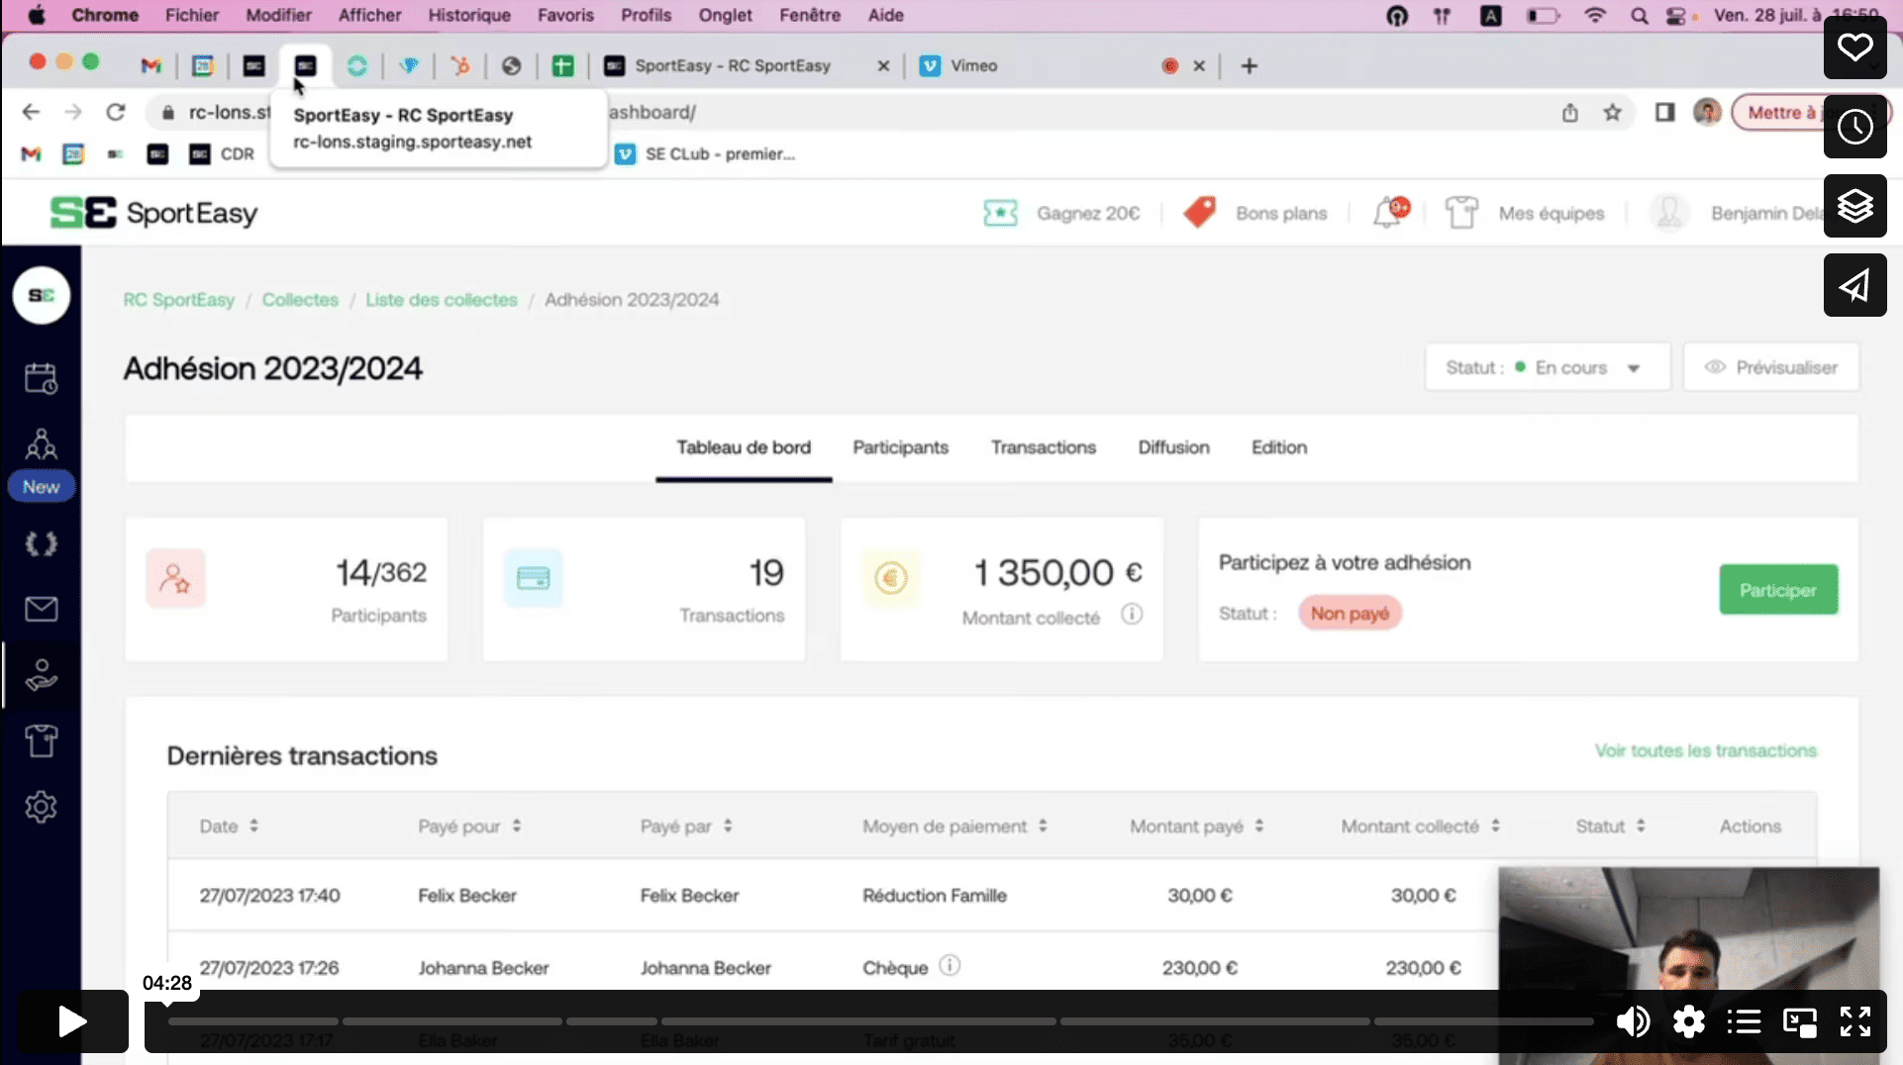Enable picture-in-picture mode

(1799, 1021)
